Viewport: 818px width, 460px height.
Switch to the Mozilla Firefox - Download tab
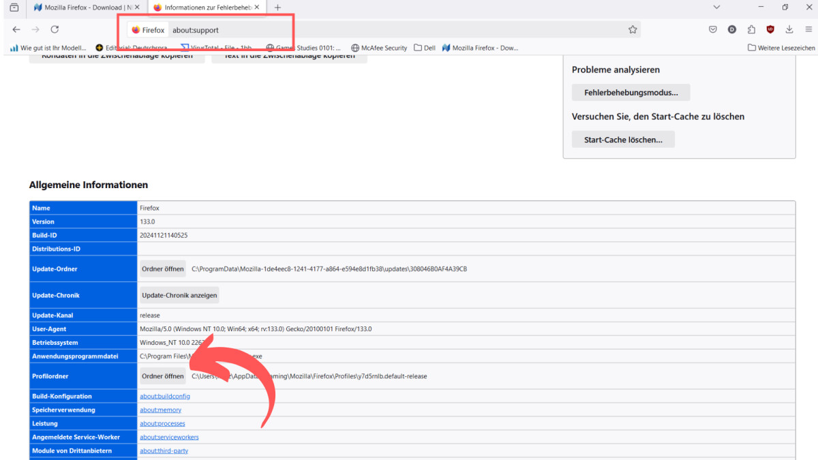(x=87, y=7)
